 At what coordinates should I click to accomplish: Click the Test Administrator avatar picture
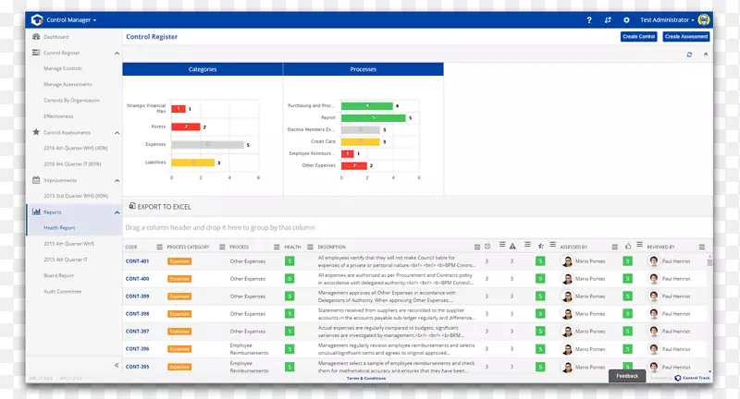point(704,19)
